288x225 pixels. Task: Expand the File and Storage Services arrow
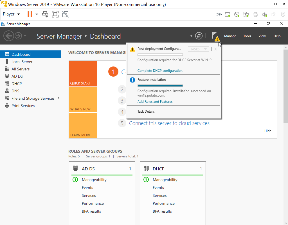pyautogui.click(x=58, y=98)
